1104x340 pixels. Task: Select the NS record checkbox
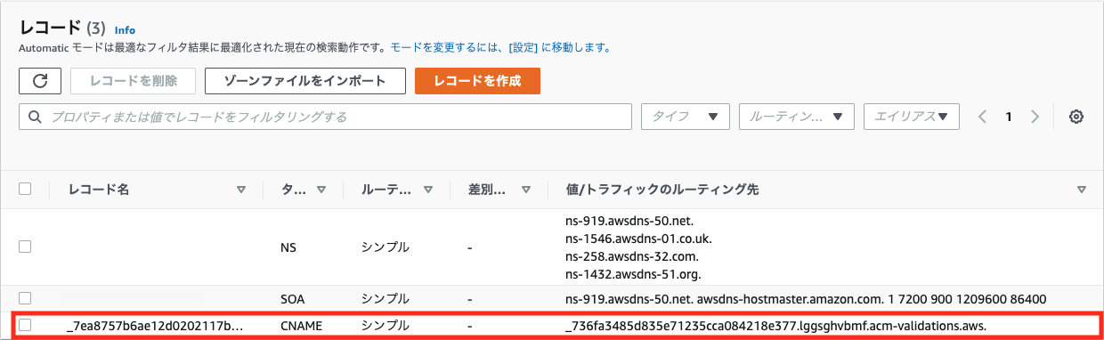(25, 246)
